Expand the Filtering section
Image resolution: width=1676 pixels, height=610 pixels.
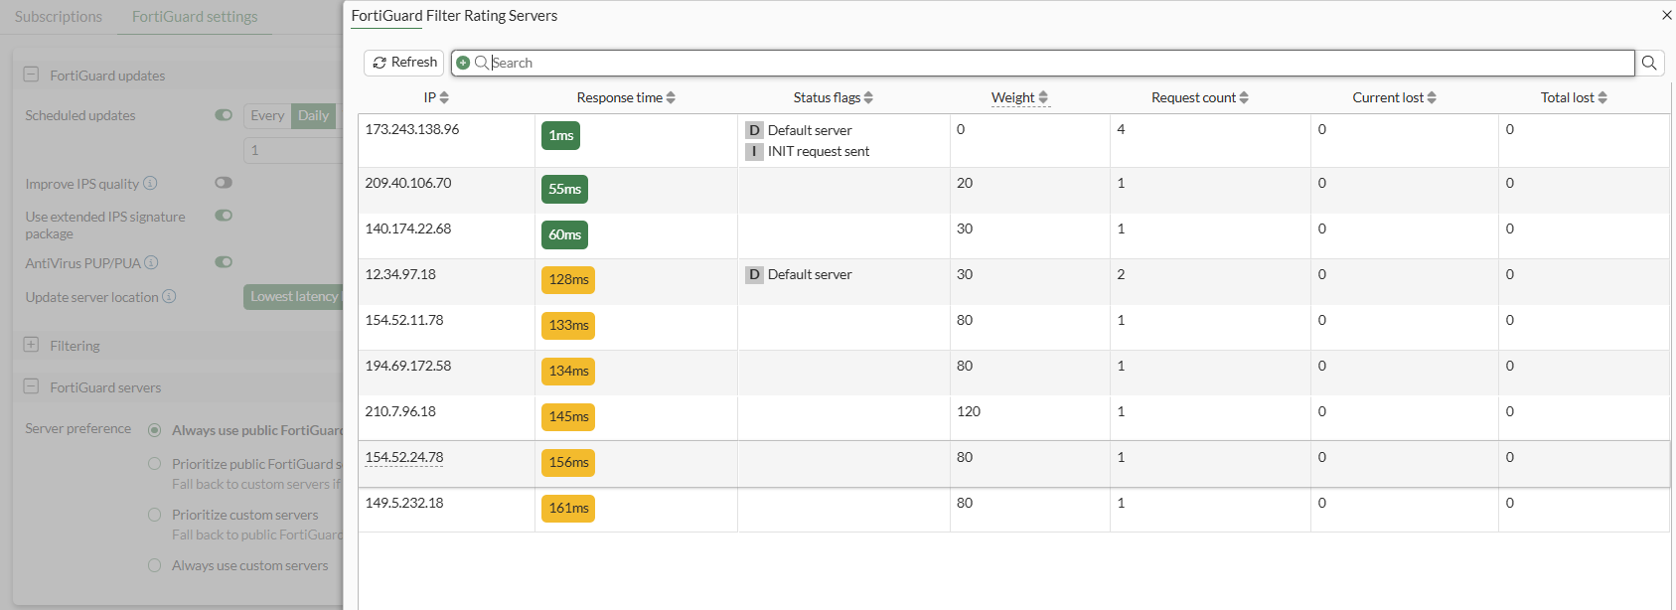(31, 345)
